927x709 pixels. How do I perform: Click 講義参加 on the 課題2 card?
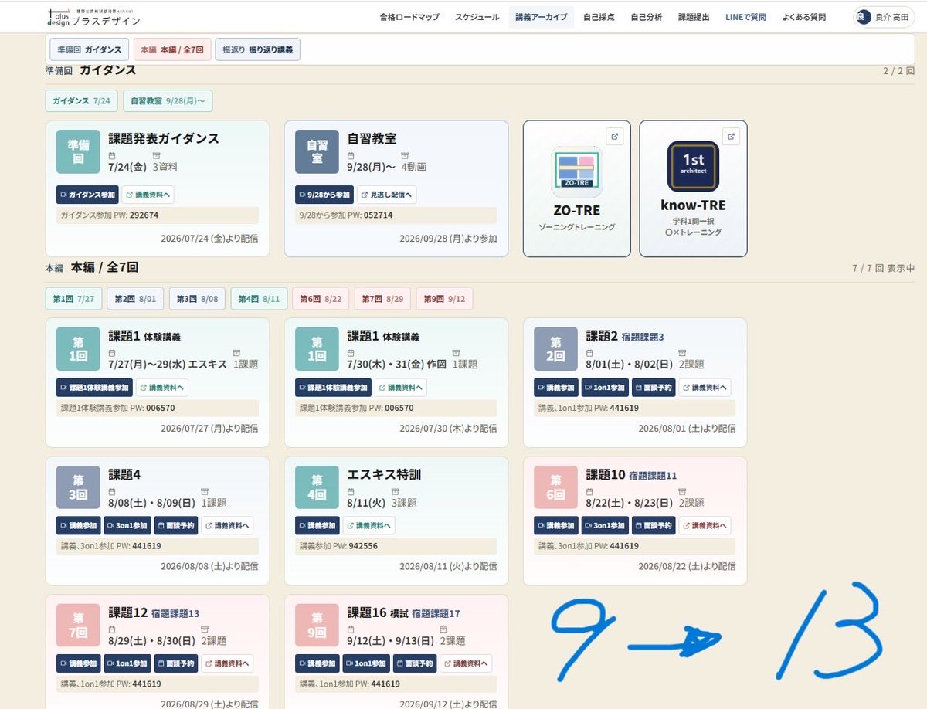click(556, 388)
